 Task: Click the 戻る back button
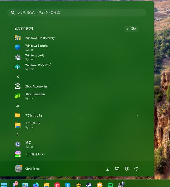click(x=131, y=29)
